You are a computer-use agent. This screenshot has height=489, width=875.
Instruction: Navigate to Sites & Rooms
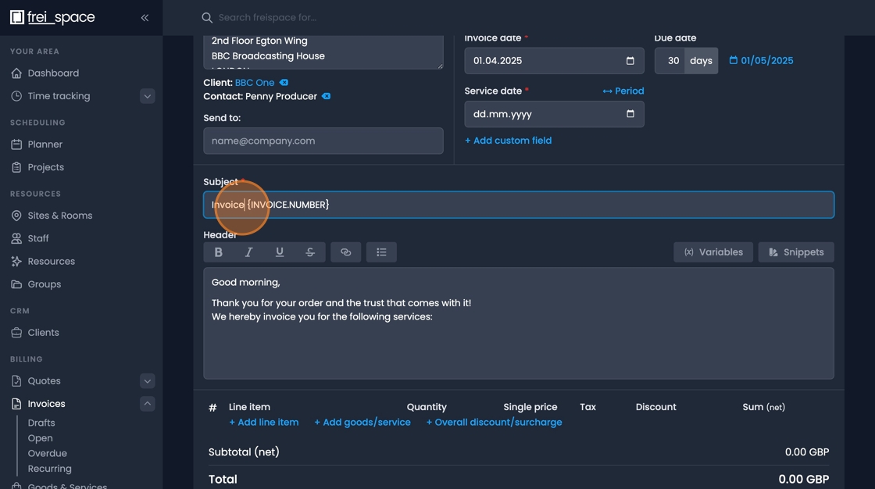pyautogui.click(x=59, y=215)
